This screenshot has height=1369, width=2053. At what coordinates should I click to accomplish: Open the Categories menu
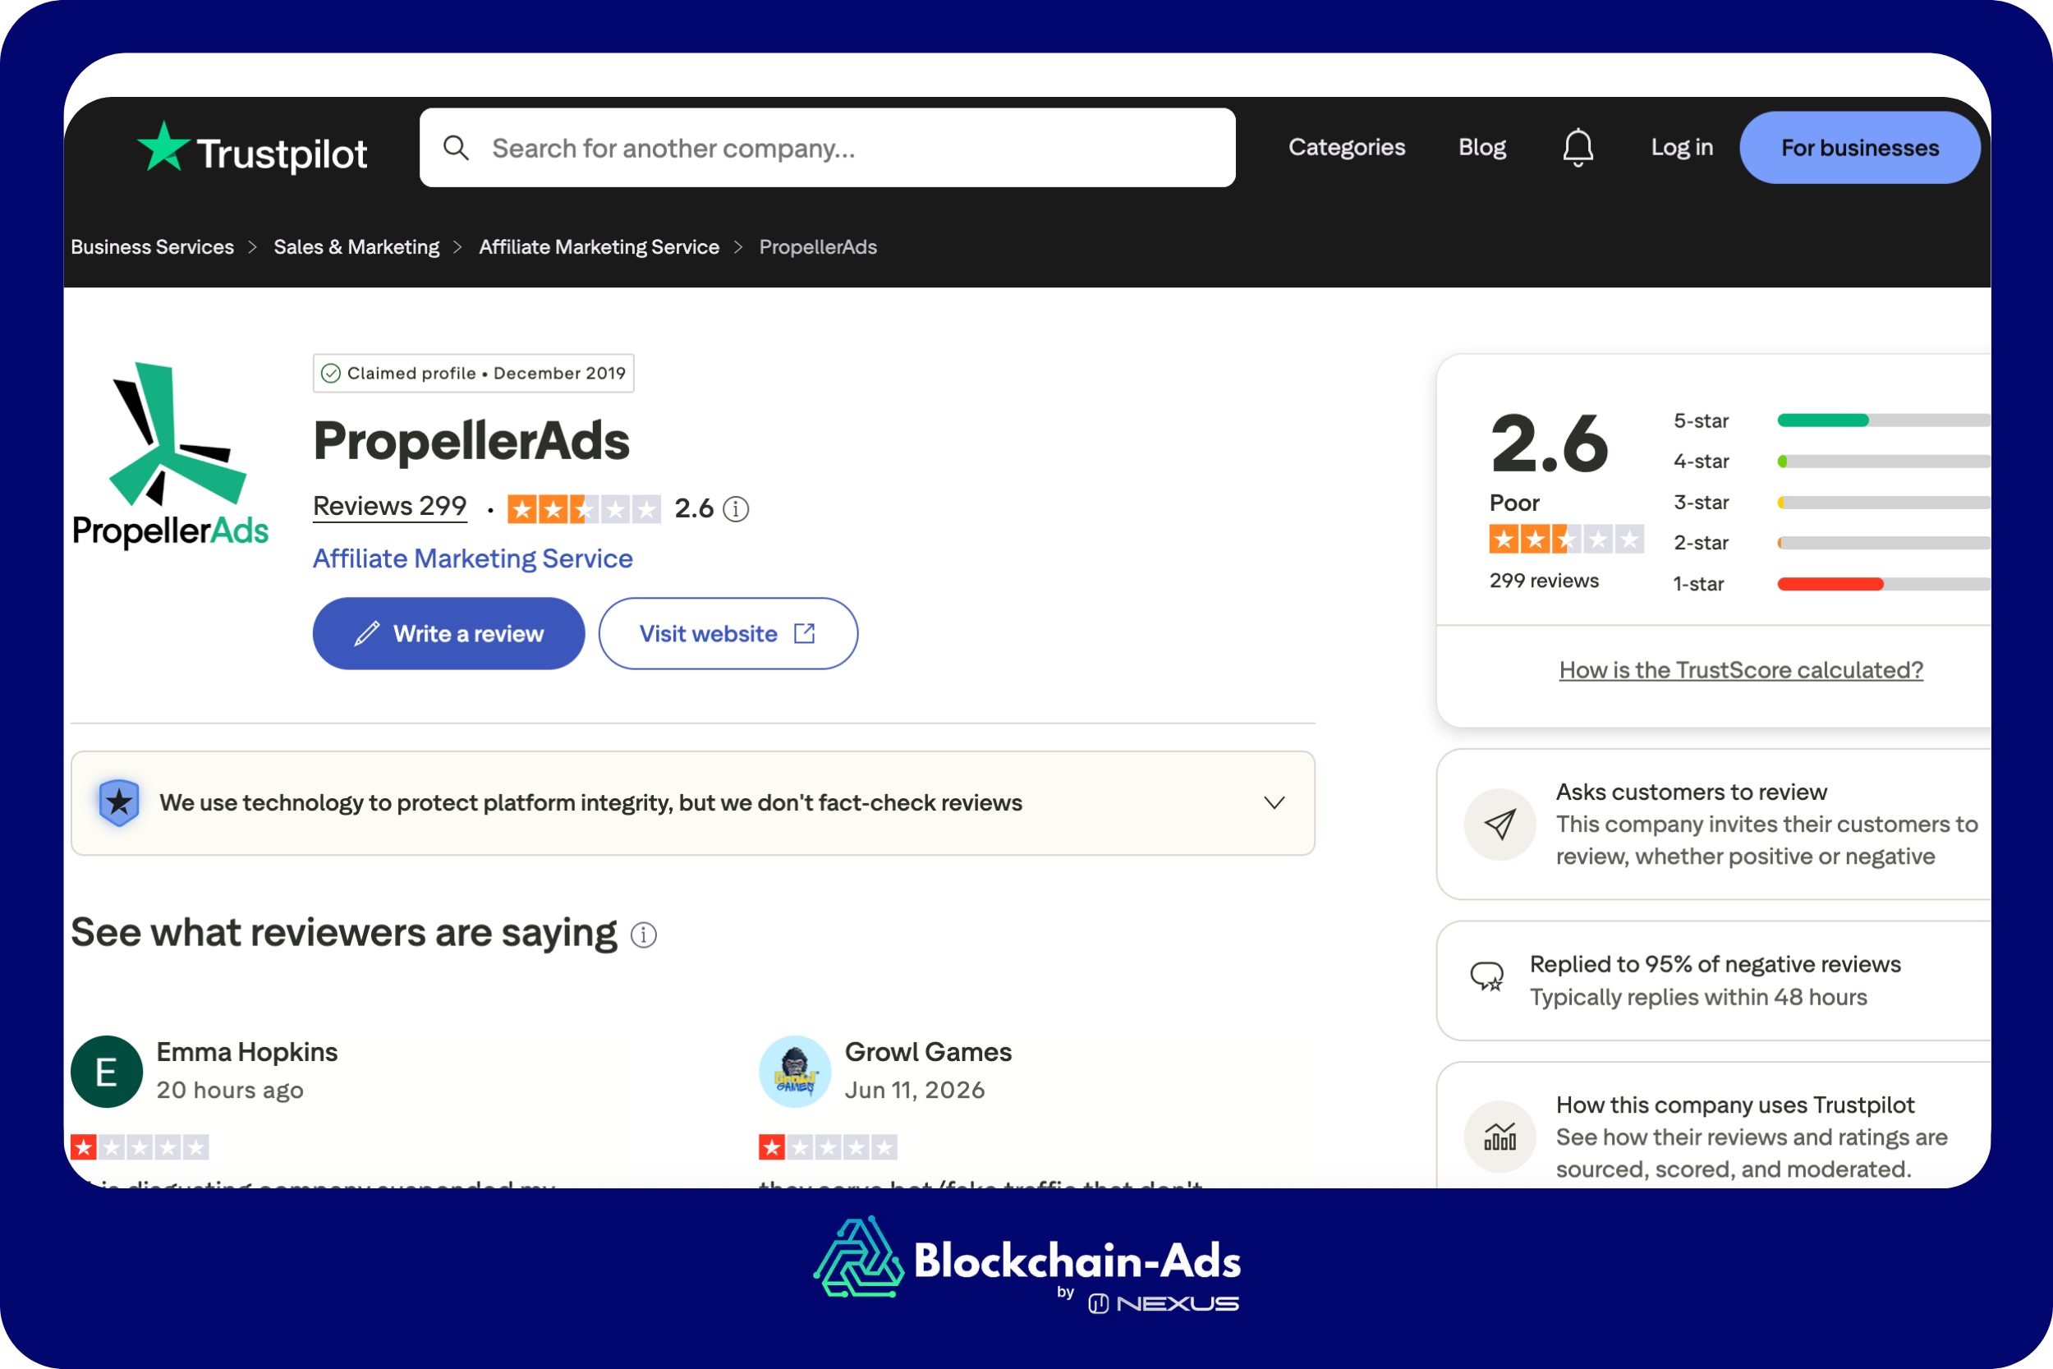pyautogui.click(x=1347, y=148)
